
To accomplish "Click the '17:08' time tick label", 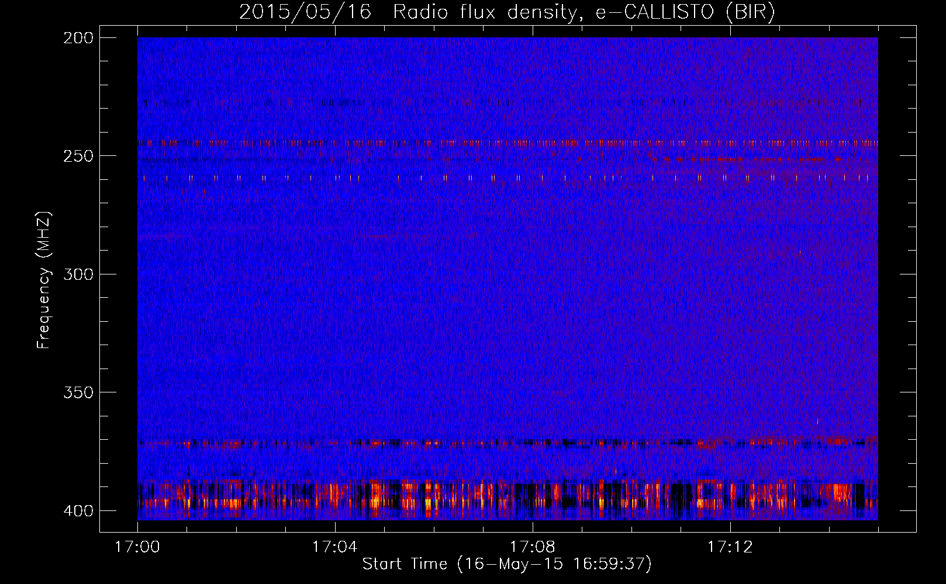I will (x=533, y=547).
